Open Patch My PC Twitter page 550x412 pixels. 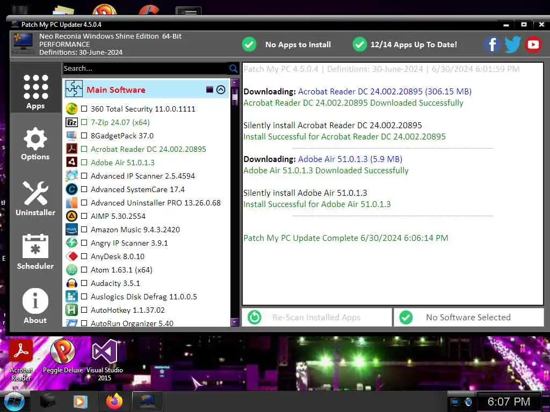coord(512,45)
